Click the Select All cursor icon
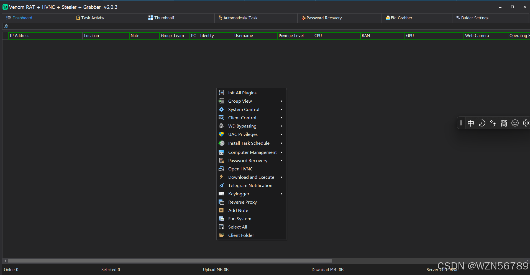The height and width of the screenshot is (275, 530). pyautogui.click(x=221, y=227)
